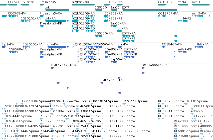This screenshot has height=140, width=213.
Task: Click the Sip1-PA protein label
Action: tap(8, 44)
